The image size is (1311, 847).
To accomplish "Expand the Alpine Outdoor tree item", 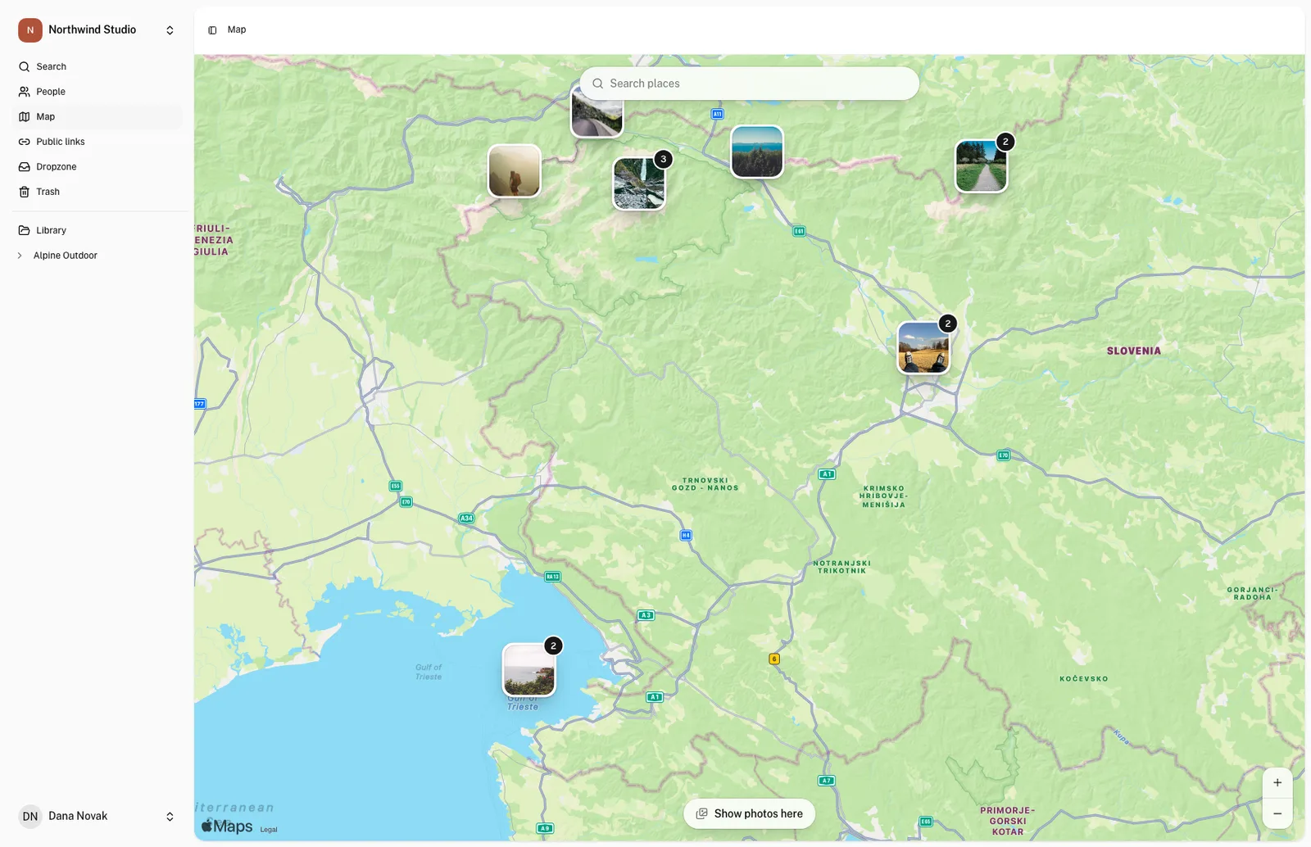I will point(20,256).
